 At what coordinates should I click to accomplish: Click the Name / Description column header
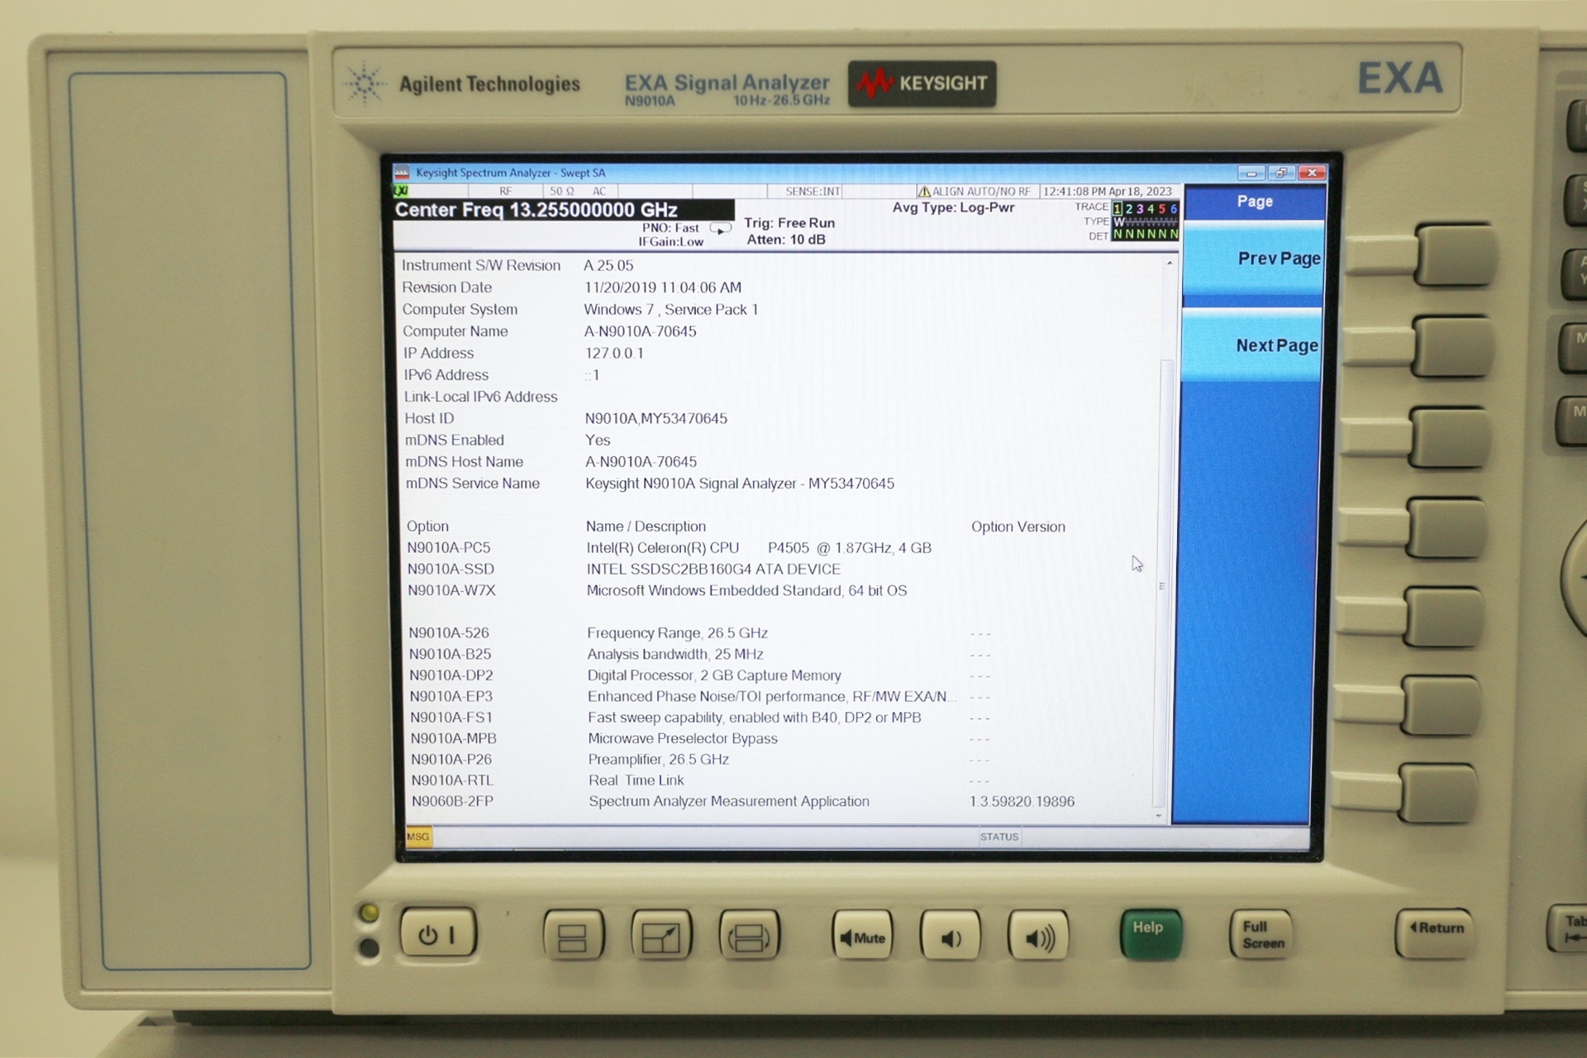pyautogui.click(x=646, y=527)
